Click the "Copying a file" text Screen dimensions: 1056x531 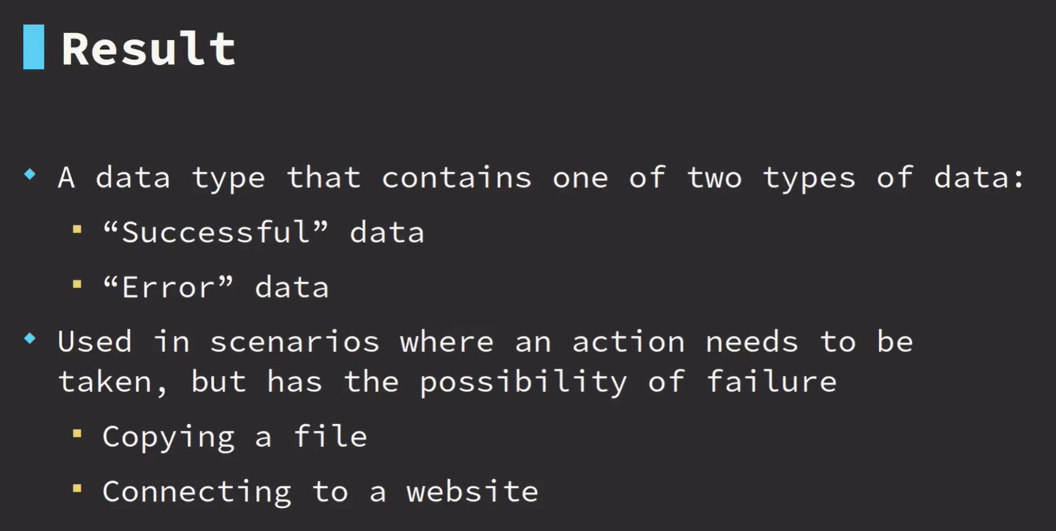pyautogui.click(x=235, y=437)
